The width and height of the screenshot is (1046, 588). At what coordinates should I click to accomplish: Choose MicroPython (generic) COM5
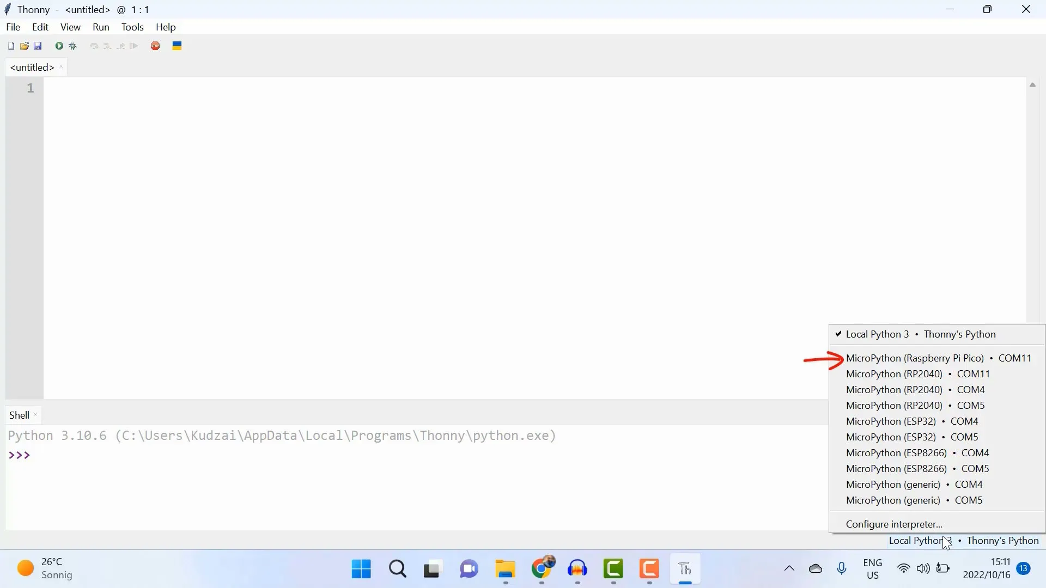click(x=937, y=500)
